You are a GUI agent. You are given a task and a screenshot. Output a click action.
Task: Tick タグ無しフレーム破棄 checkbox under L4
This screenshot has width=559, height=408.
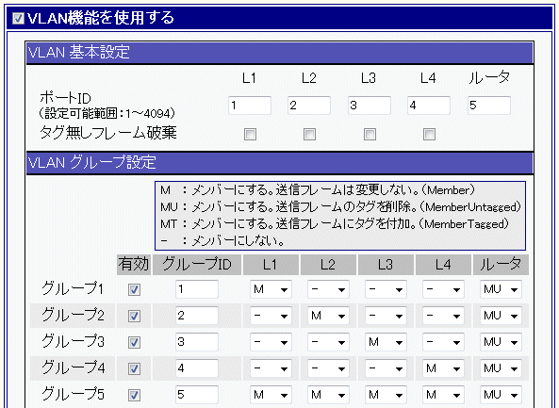click(429, 135)
